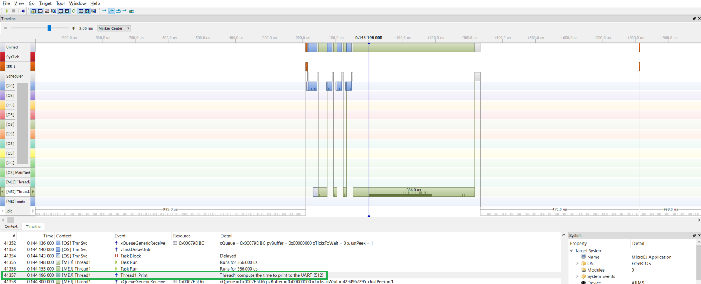Select the SysTick row label
701x284 pixels.
coord(12,57)
